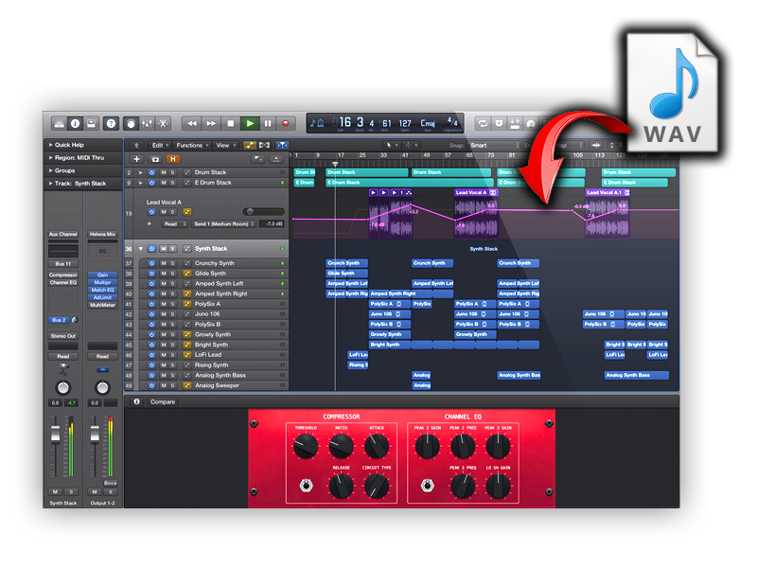Open the View menu in tracks area

[226, 145]
